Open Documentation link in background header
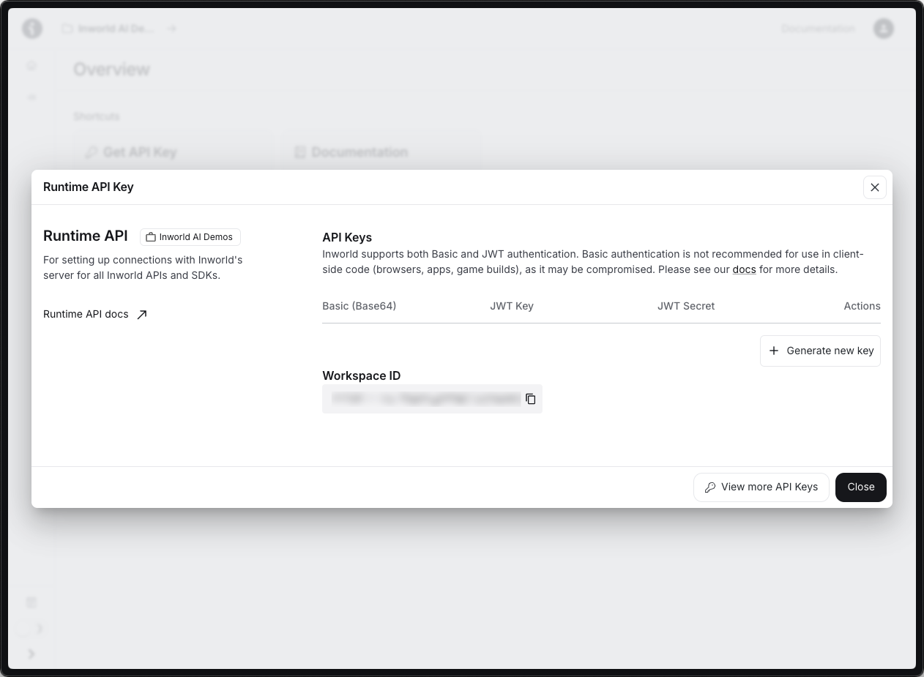924x677 pixels. coord(818,29)
